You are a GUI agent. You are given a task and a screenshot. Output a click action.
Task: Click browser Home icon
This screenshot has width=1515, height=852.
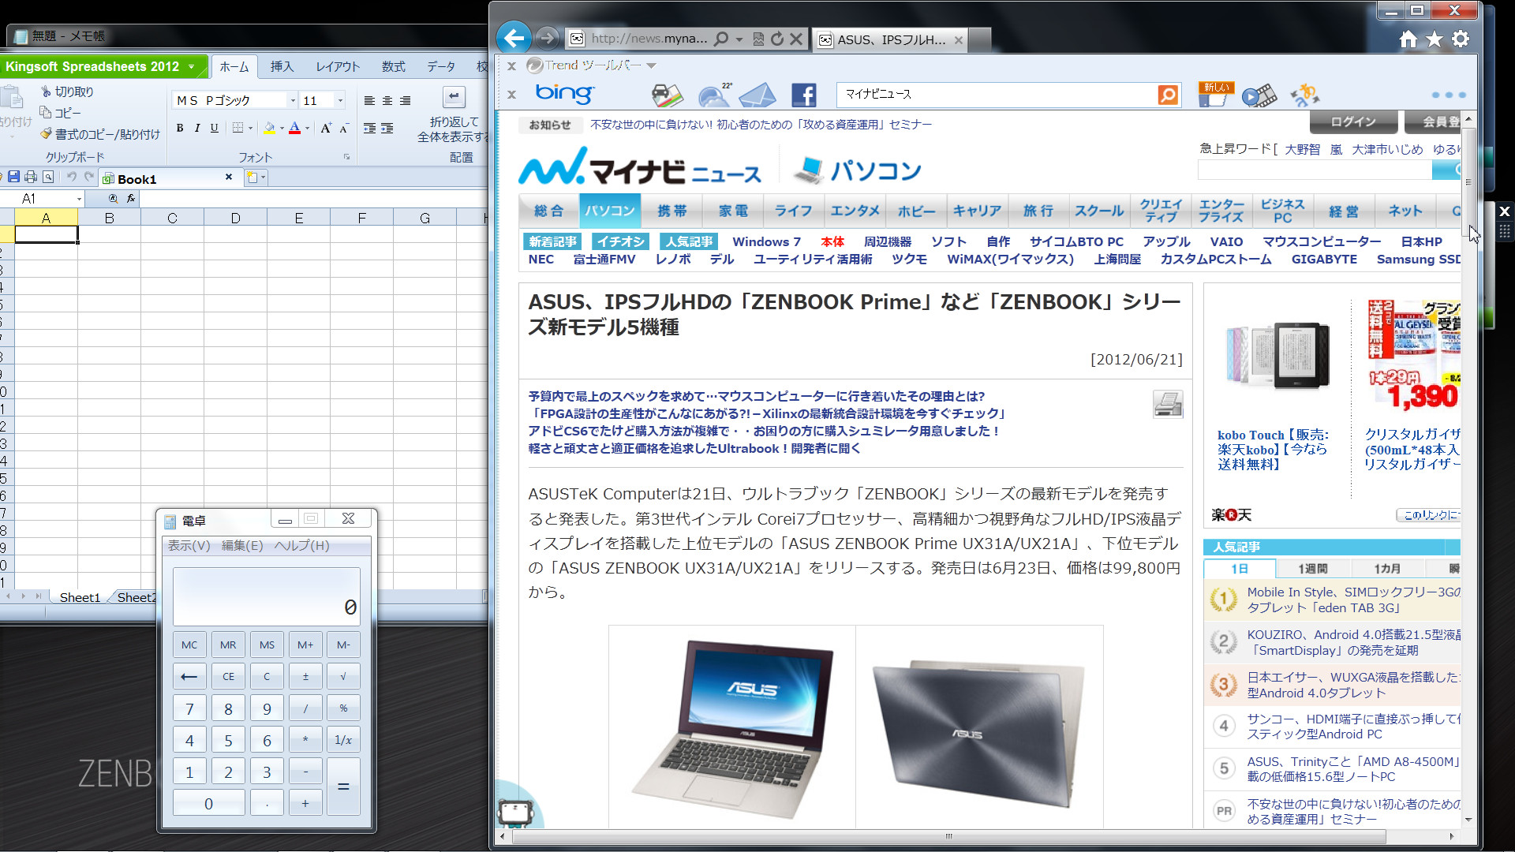(x=1408, y=39)
